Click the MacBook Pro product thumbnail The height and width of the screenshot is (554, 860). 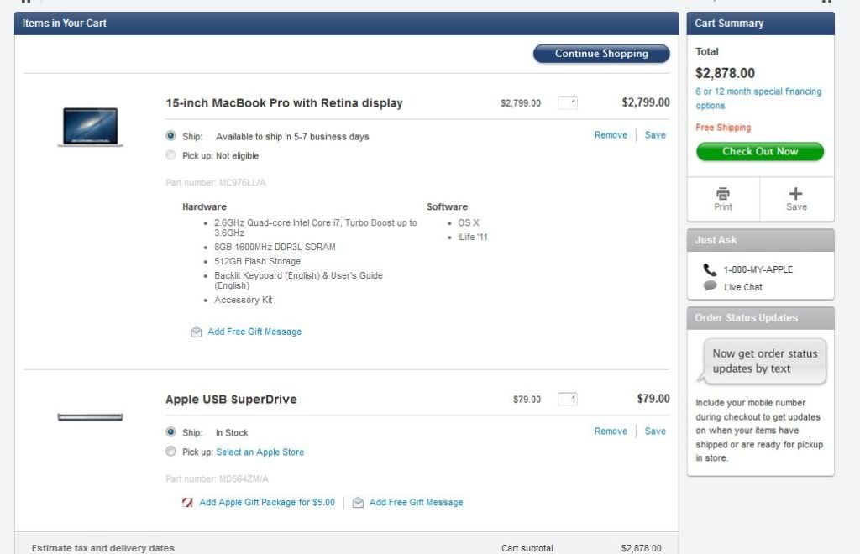pos(90,127)
